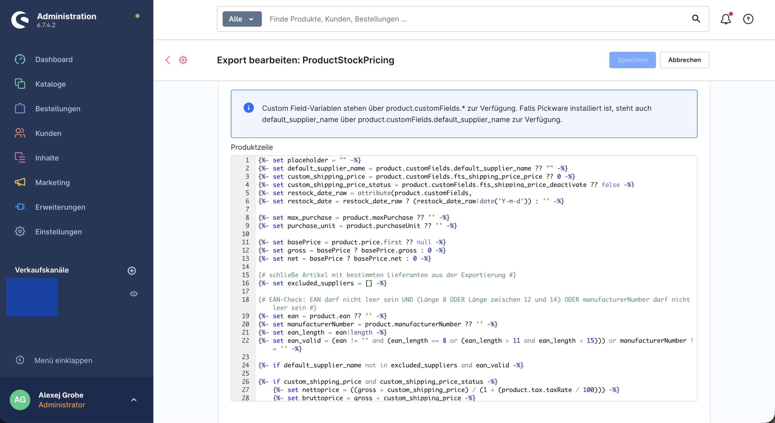Viewport: 775px width, 423px height.
Task: Click the search magnifier icon
Action: pyautogui.click(x=696, y=19)
